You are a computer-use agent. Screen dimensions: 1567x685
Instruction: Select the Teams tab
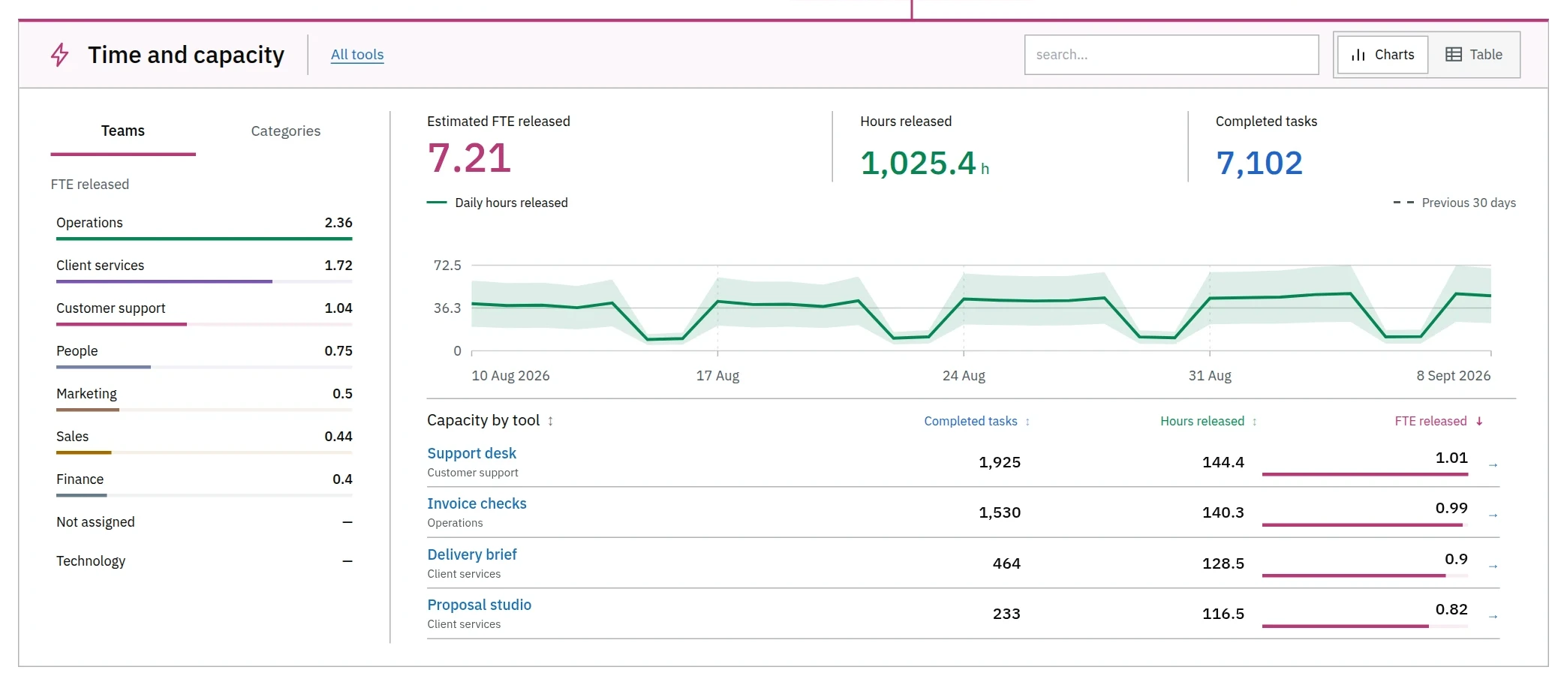pos(123,131)
